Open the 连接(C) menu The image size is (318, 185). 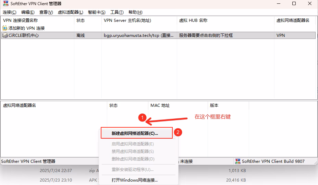pyautogui.click(x=10, y=12)
